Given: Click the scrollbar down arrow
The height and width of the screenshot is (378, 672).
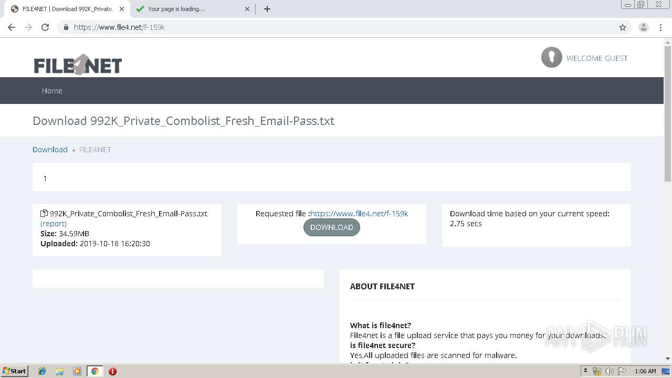Looking at the screenshot, I should [x=668, y=359].
